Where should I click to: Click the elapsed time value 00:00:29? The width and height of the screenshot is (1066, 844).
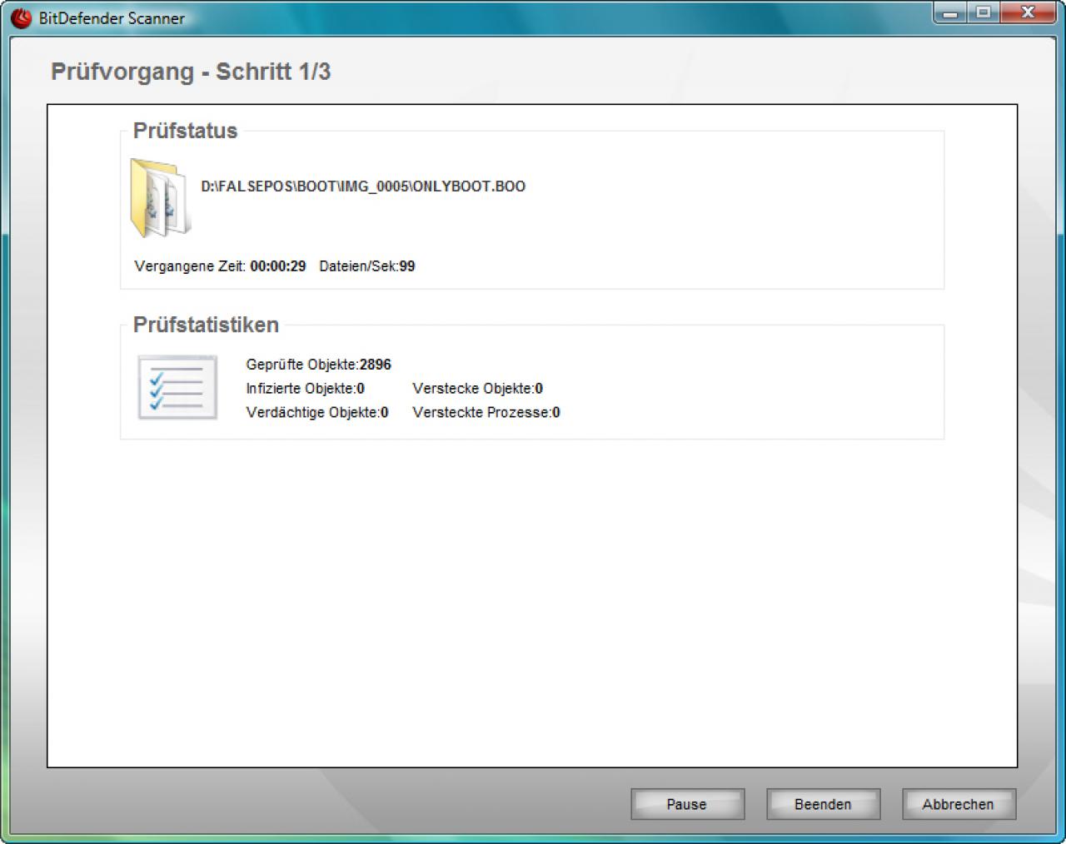point(277,266)
